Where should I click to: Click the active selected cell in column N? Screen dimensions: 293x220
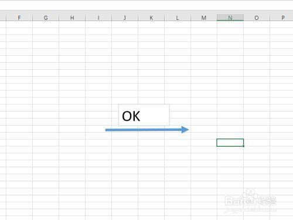click(230, 143)
